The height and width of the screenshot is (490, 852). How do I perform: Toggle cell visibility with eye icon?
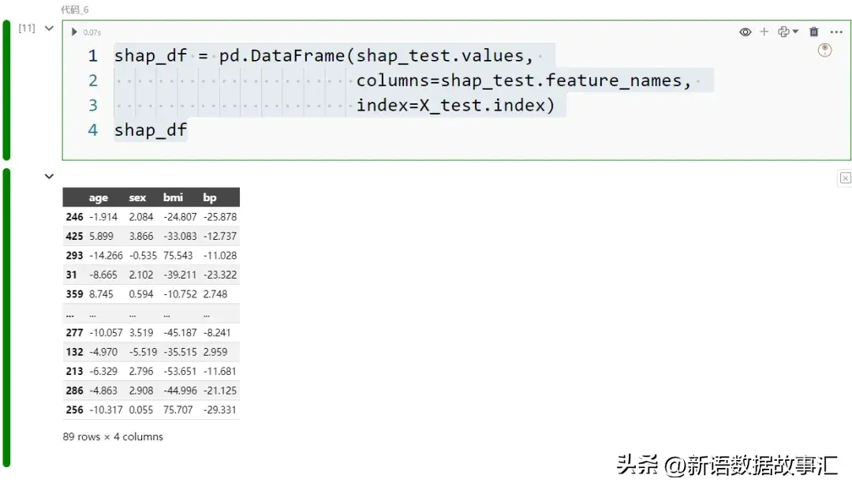(745, 32)
